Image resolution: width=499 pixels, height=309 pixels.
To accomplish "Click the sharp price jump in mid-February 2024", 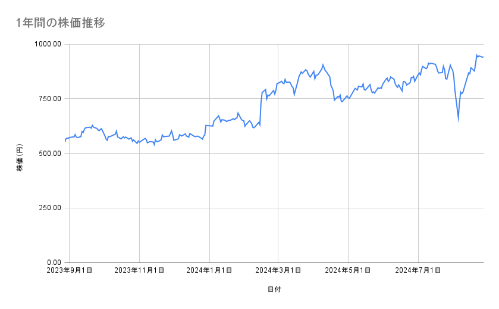I will pos(261,101).
